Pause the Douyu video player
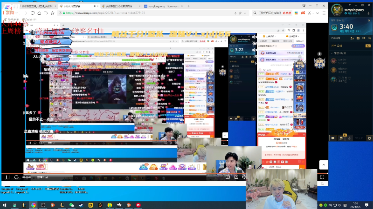The height and width of the screenshot is (209, 373). coord(7,177)
